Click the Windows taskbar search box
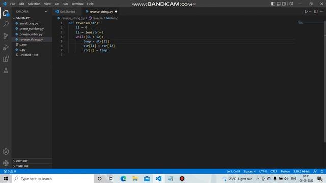Screen dimensions: 326x183 53,178
